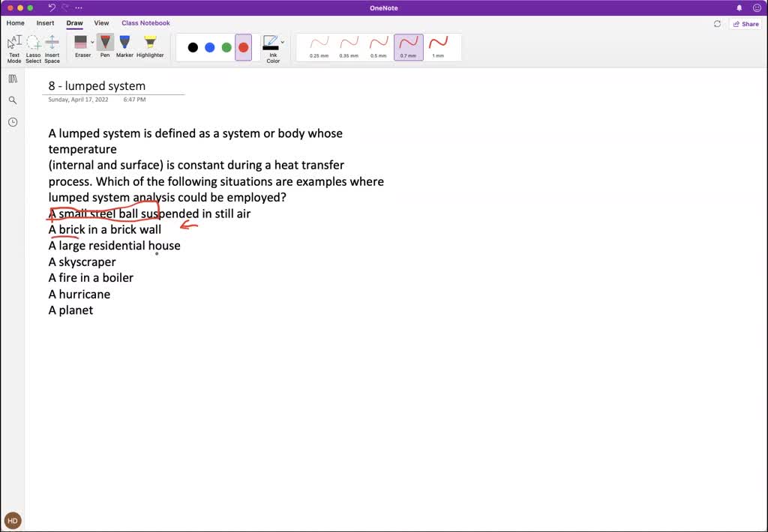Screen dimensions: 768x532
Task: Click the Insert Space tool
Action: pyautogui.click(x=52, y=46)
